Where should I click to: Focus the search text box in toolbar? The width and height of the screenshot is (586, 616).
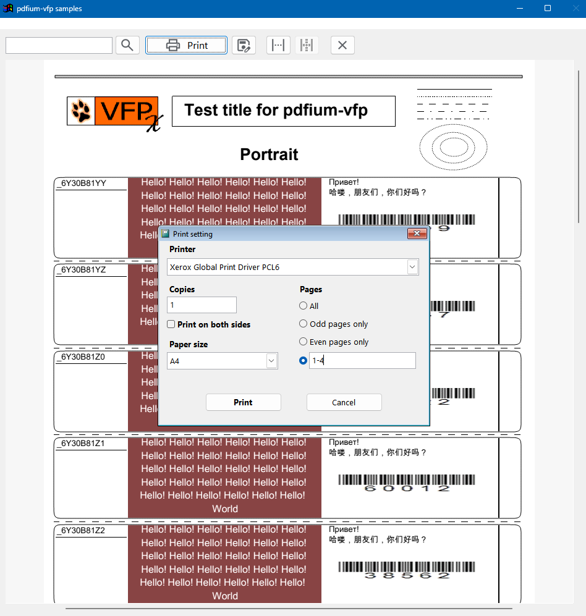[59, 46]
